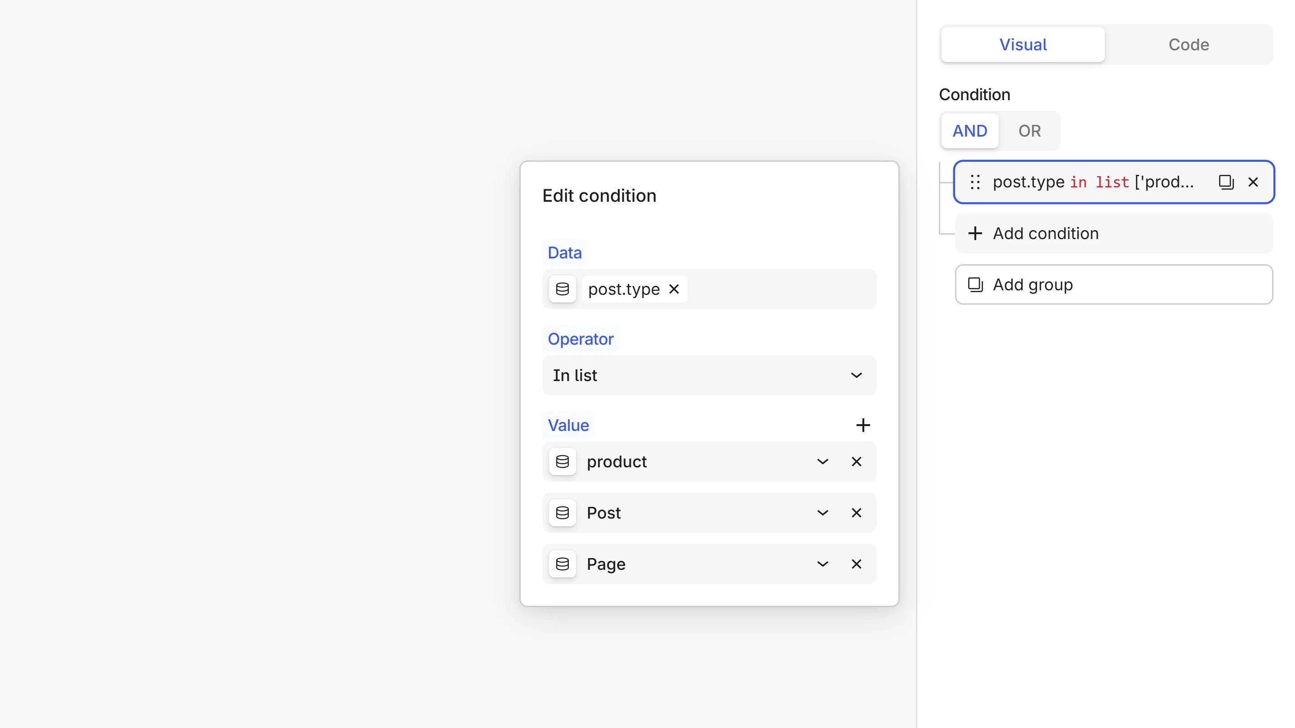Click the database icon beside Page
This screenshot has height=728, width=1295.
tap(563, 564)
